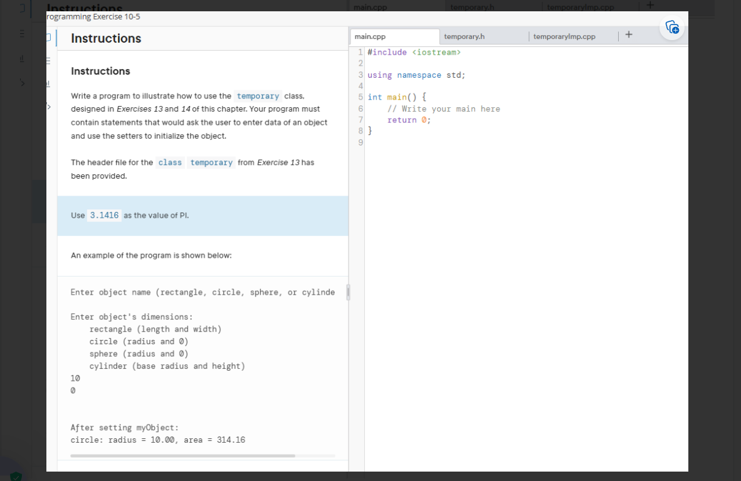Click the floating blue stacked-cards plus icon
The width and height of the screenshot is (741, 481).
(x=672, y=28)
